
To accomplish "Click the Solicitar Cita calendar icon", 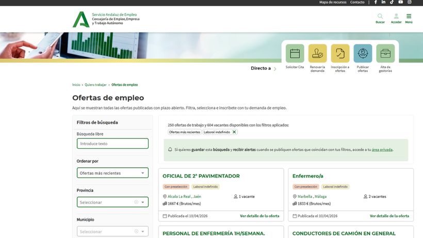I will 295,53.
